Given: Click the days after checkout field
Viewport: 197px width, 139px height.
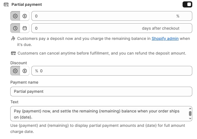Looking at the screenshot, I should tap(86, 28).
